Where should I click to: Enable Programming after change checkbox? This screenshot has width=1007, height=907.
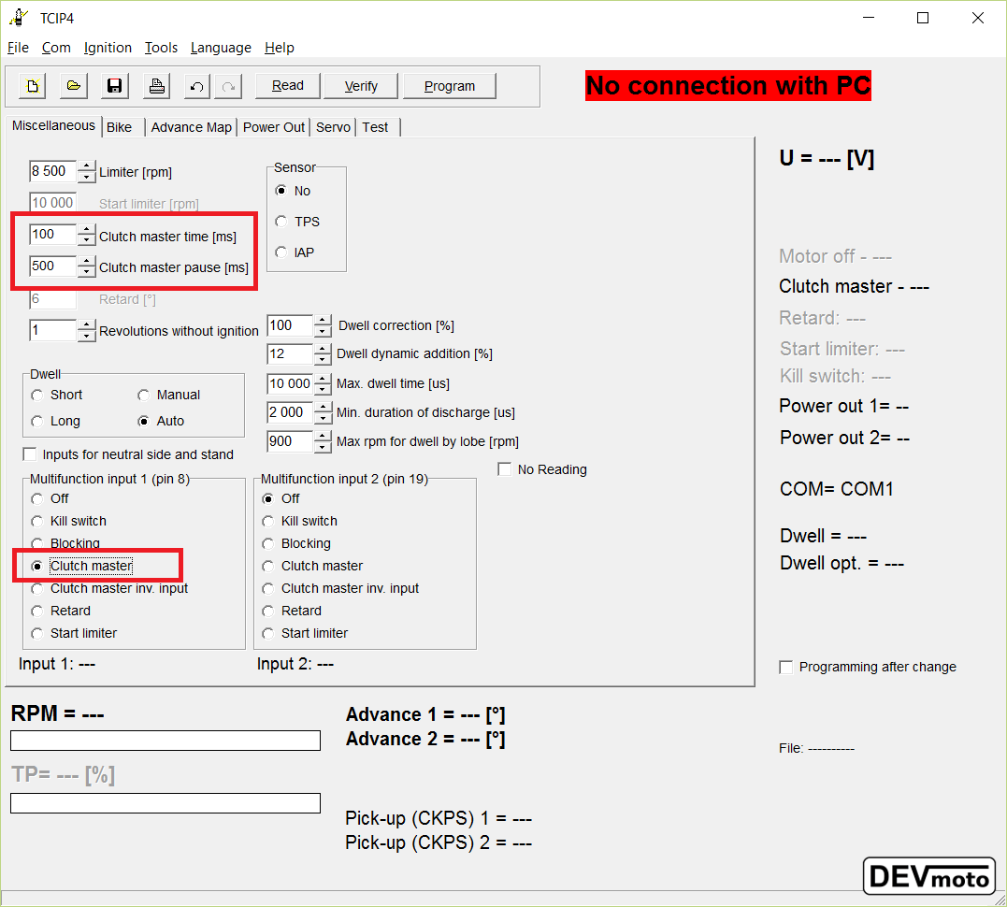click(x=786, y=667)
